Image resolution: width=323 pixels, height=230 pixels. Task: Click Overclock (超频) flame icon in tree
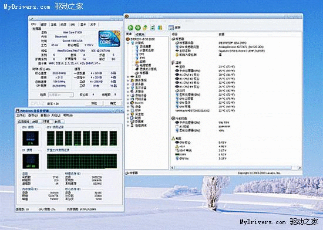(137, 62)
